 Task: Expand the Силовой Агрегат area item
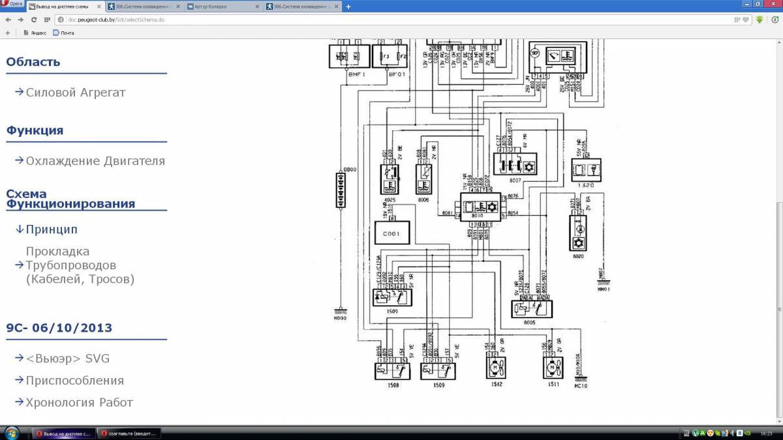coord(75,93)
